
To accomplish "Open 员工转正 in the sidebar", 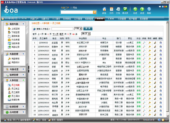I will point(14,89).
